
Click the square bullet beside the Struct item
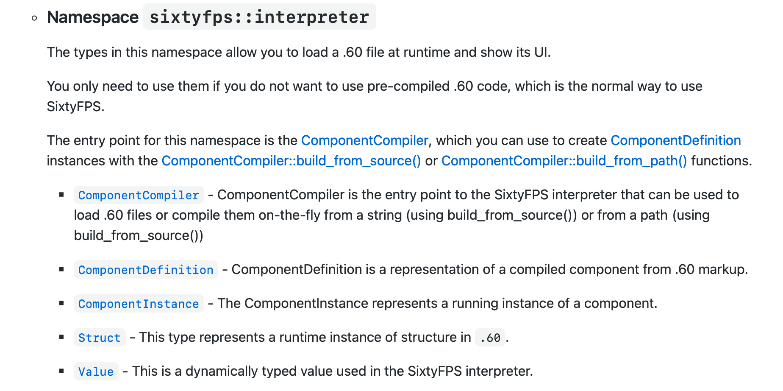pos(62,337)
